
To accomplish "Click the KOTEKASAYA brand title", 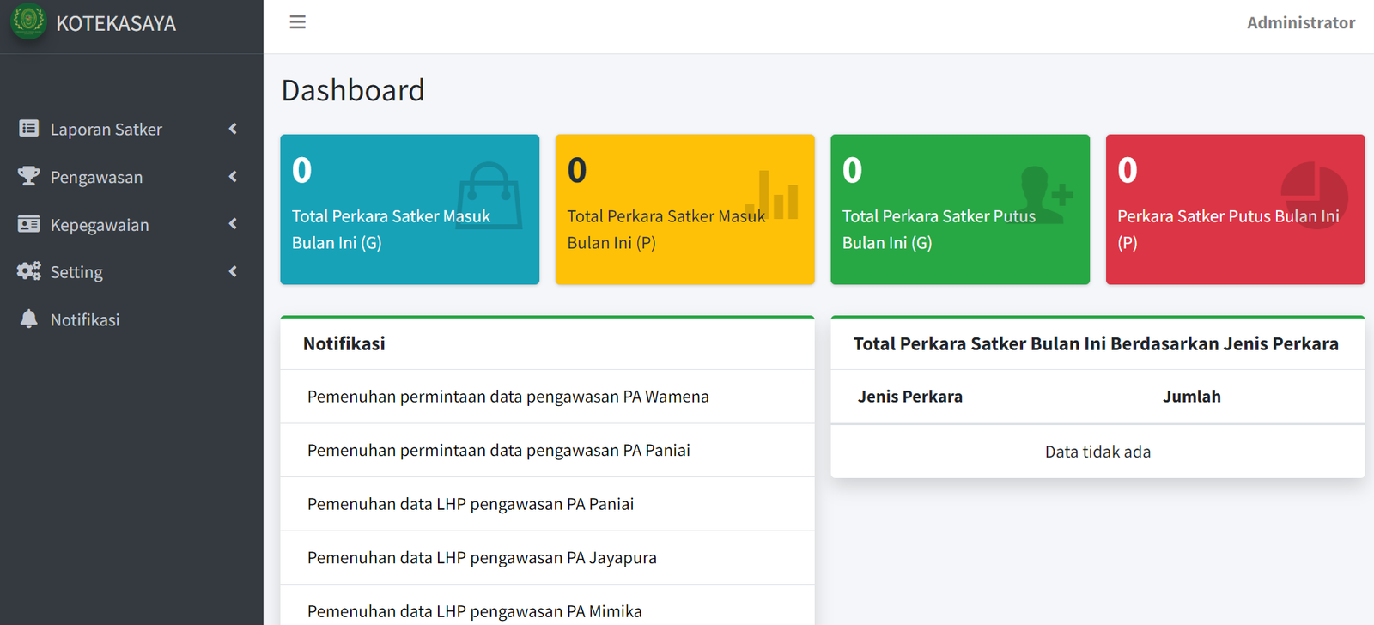I will pyautogui.click(x=116, y=23).
